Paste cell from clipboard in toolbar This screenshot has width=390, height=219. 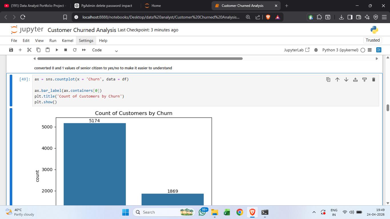click(47, 50)
